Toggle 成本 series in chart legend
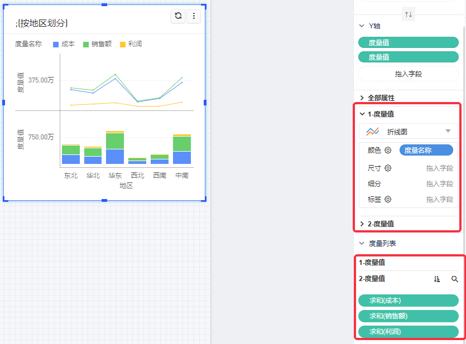This screenshot has height=344, width=466. coord(64,44)
